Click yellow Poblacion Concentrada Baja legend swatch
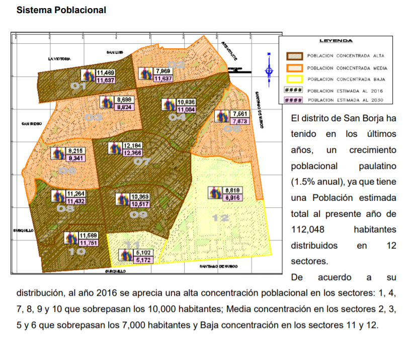The width and height of the screenshot is (413, 339). [x=294, y=79]
